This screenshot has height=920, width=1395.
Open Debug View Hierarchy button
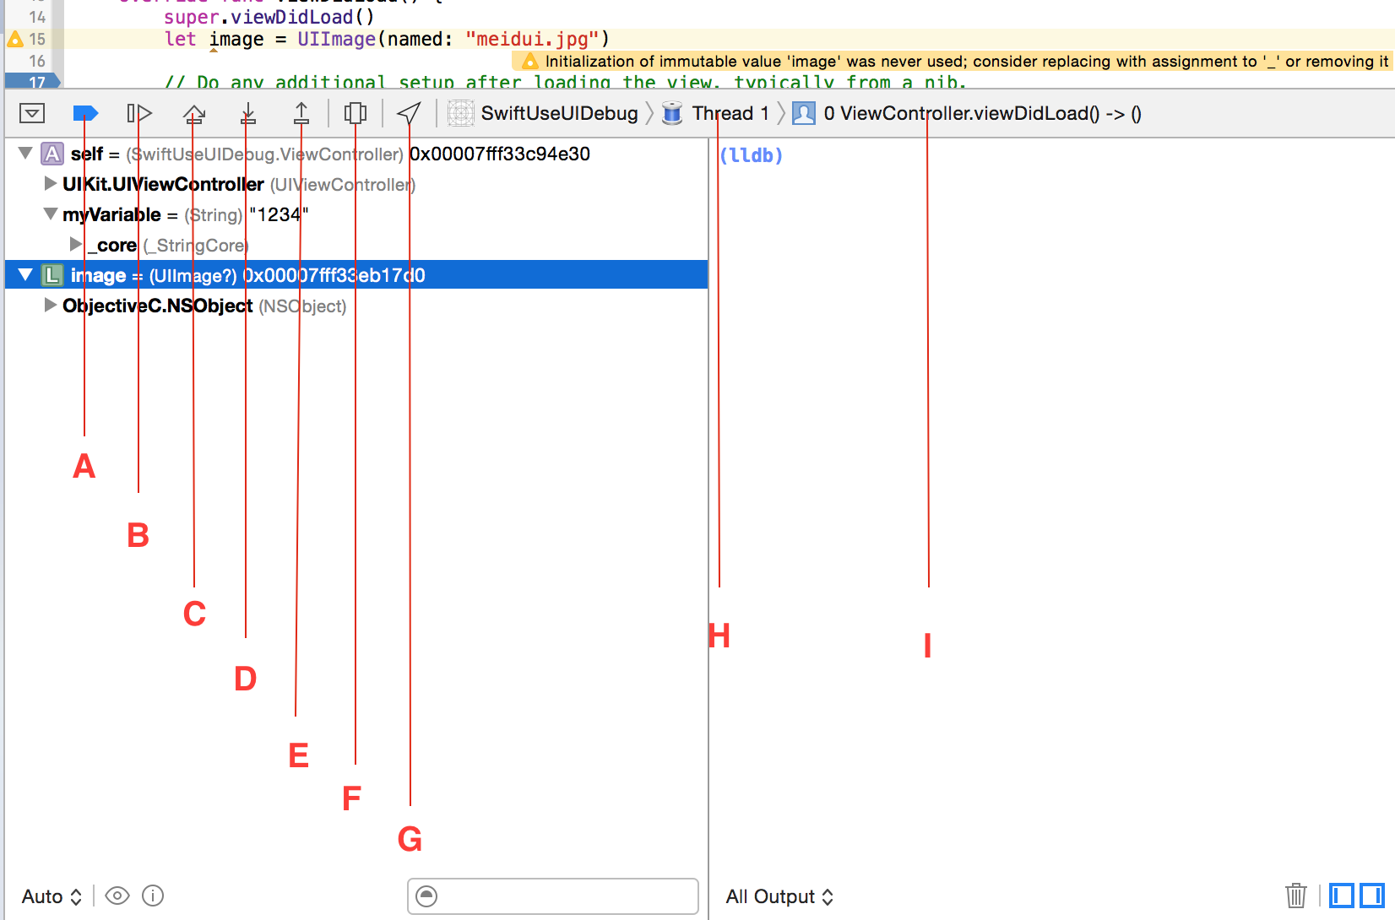[x=356, y=113]
